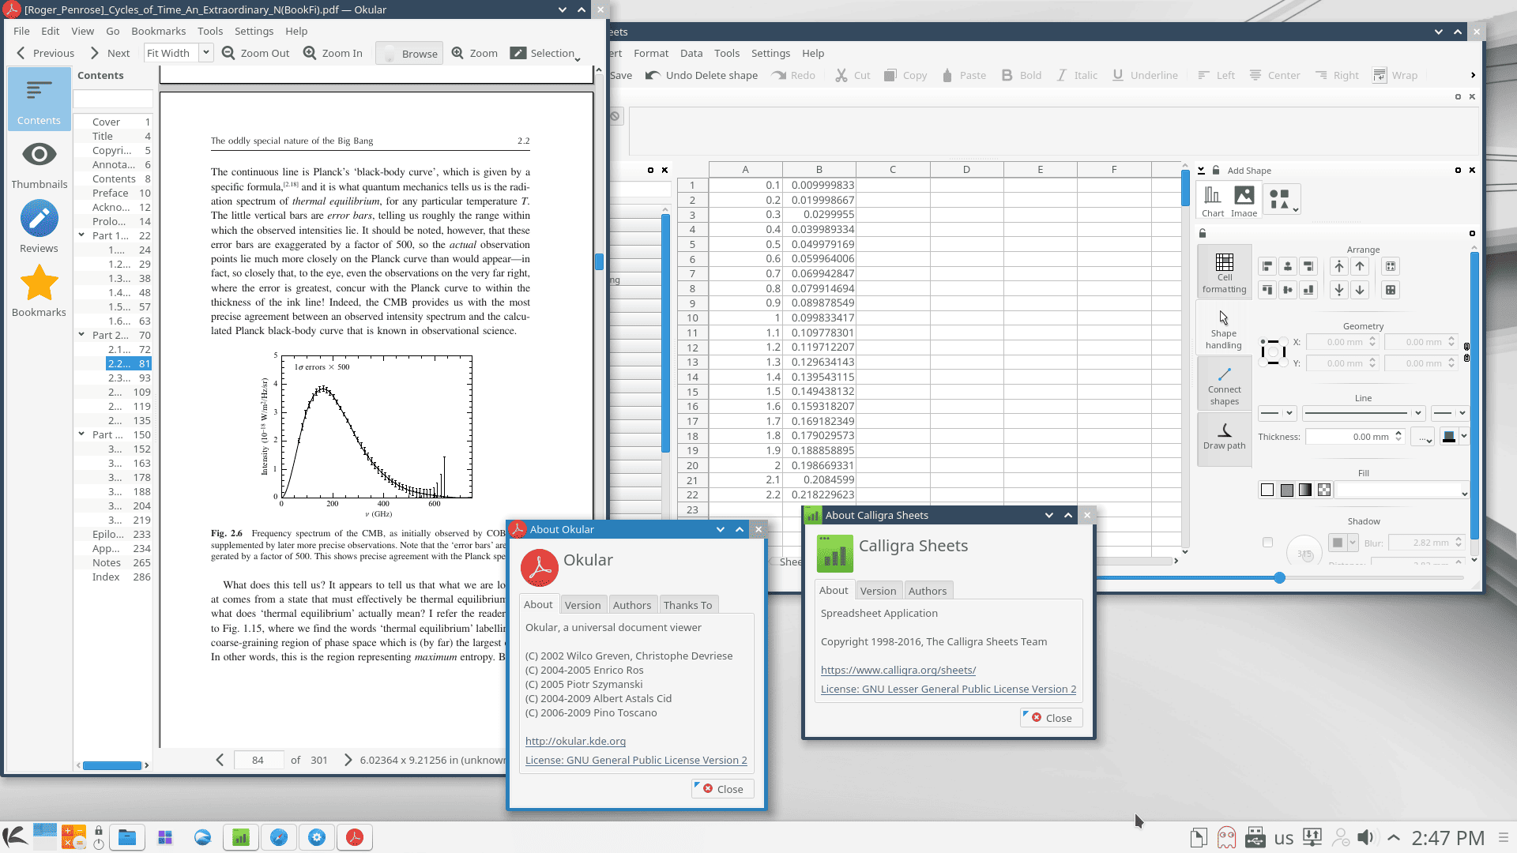Open the GNU Lesser General Public License link
The height and width of the screenshot is (853, 1517).
point(948,689)
